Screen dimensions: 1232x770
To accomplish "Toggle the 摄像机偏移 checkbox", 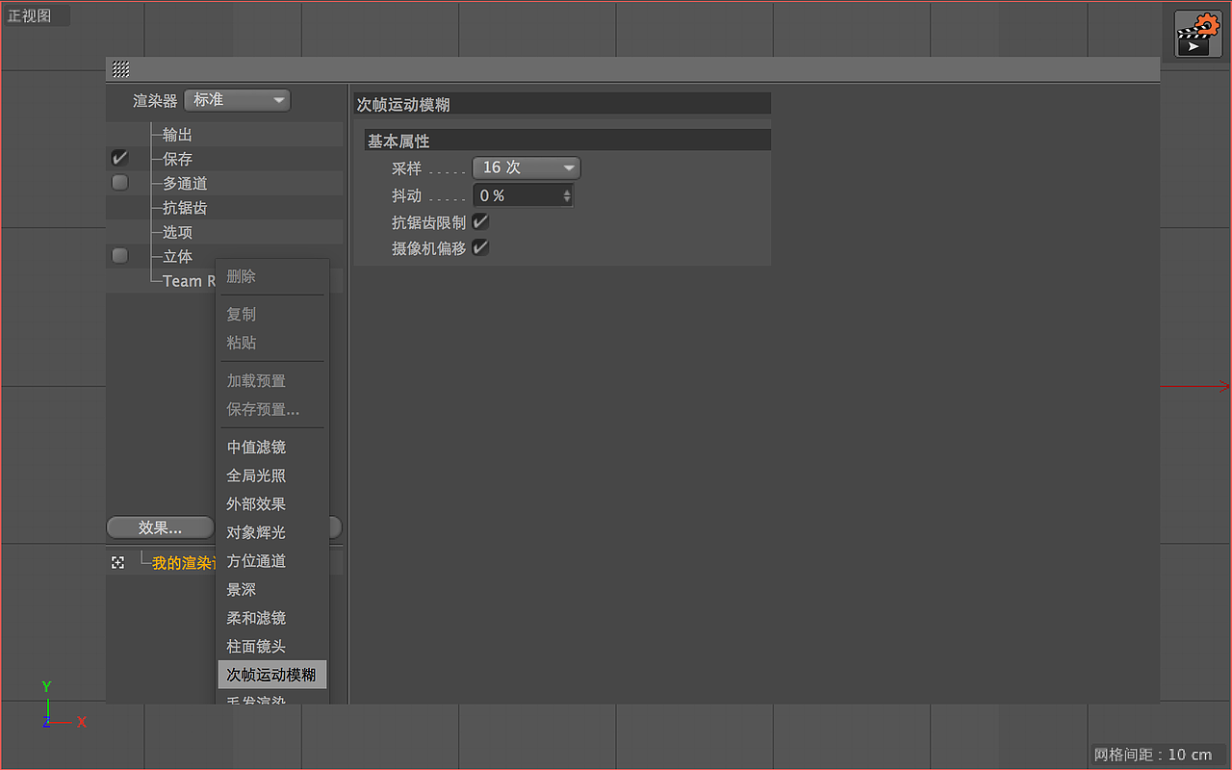I will click(480, 248).
